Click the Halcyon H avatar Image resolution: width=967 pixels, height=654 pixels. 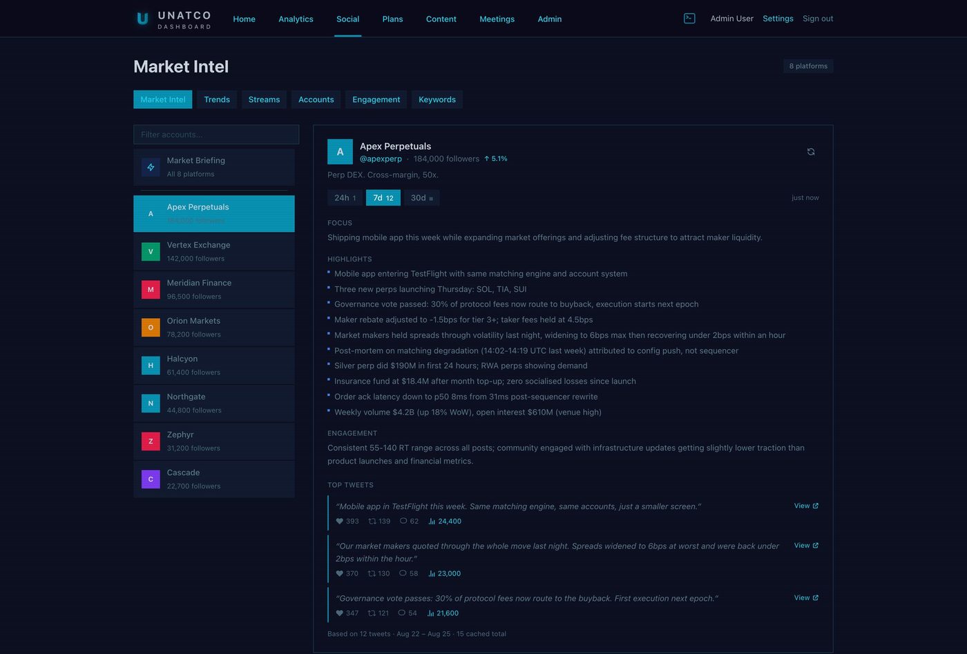(x=151, y=366)
